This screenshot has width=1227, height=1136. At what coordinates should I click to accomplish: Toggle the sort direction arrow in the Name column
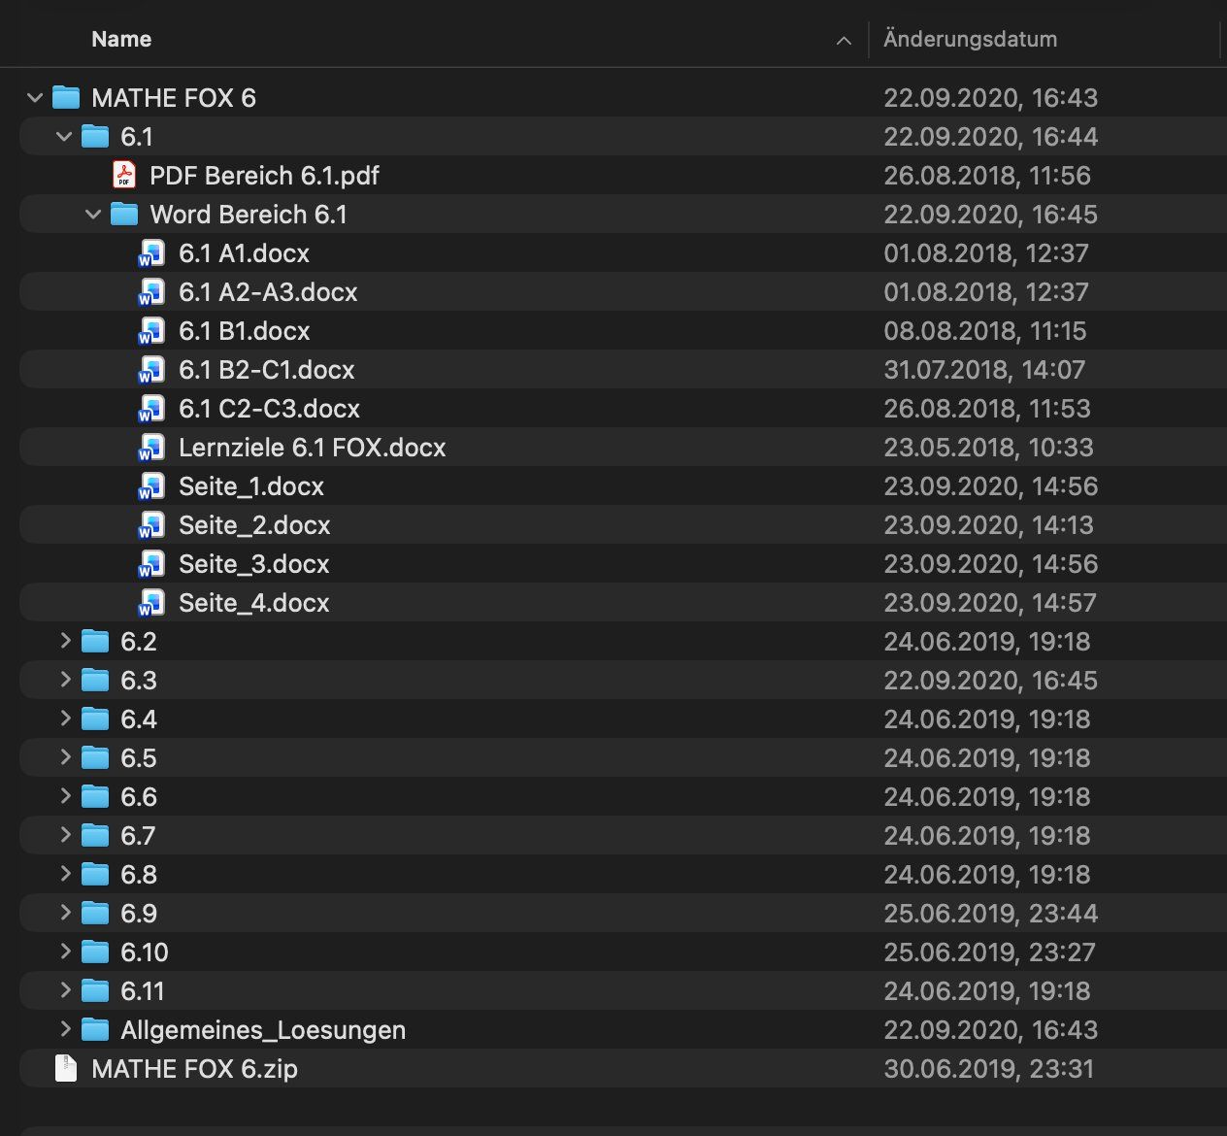tap(844, 40)
